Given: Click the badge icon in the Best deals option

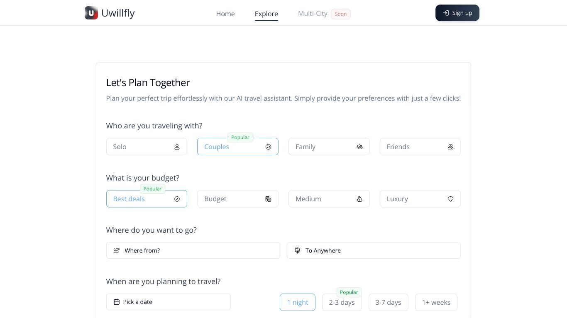Looking at the screenshot, I should click(x=177, y=199).
